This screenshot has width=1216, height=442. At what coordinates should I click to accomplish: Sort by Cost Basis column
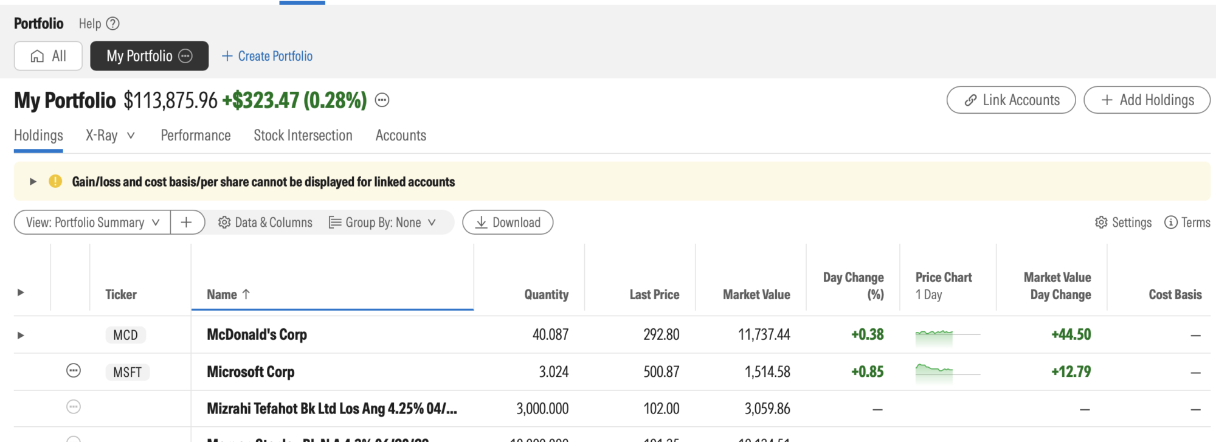tap(1175, 295)
